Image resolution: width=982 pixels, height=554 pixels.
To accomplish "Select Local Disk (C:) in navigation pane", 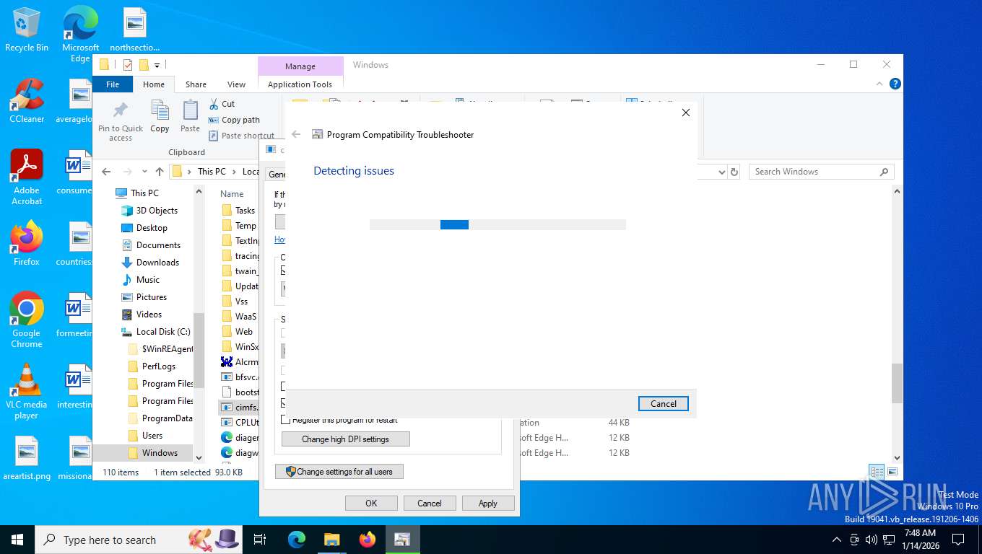I will 163,332.
